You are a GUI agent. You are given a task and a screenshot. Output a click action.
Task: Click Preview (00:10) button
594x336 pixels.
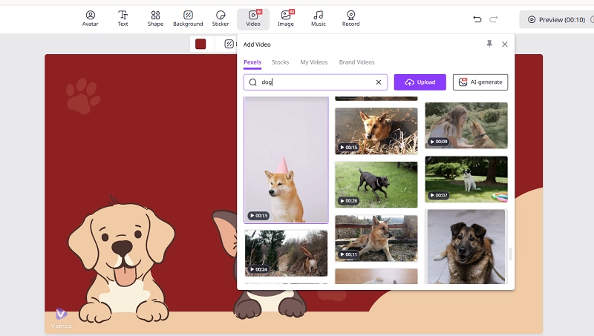pos(557,20)
